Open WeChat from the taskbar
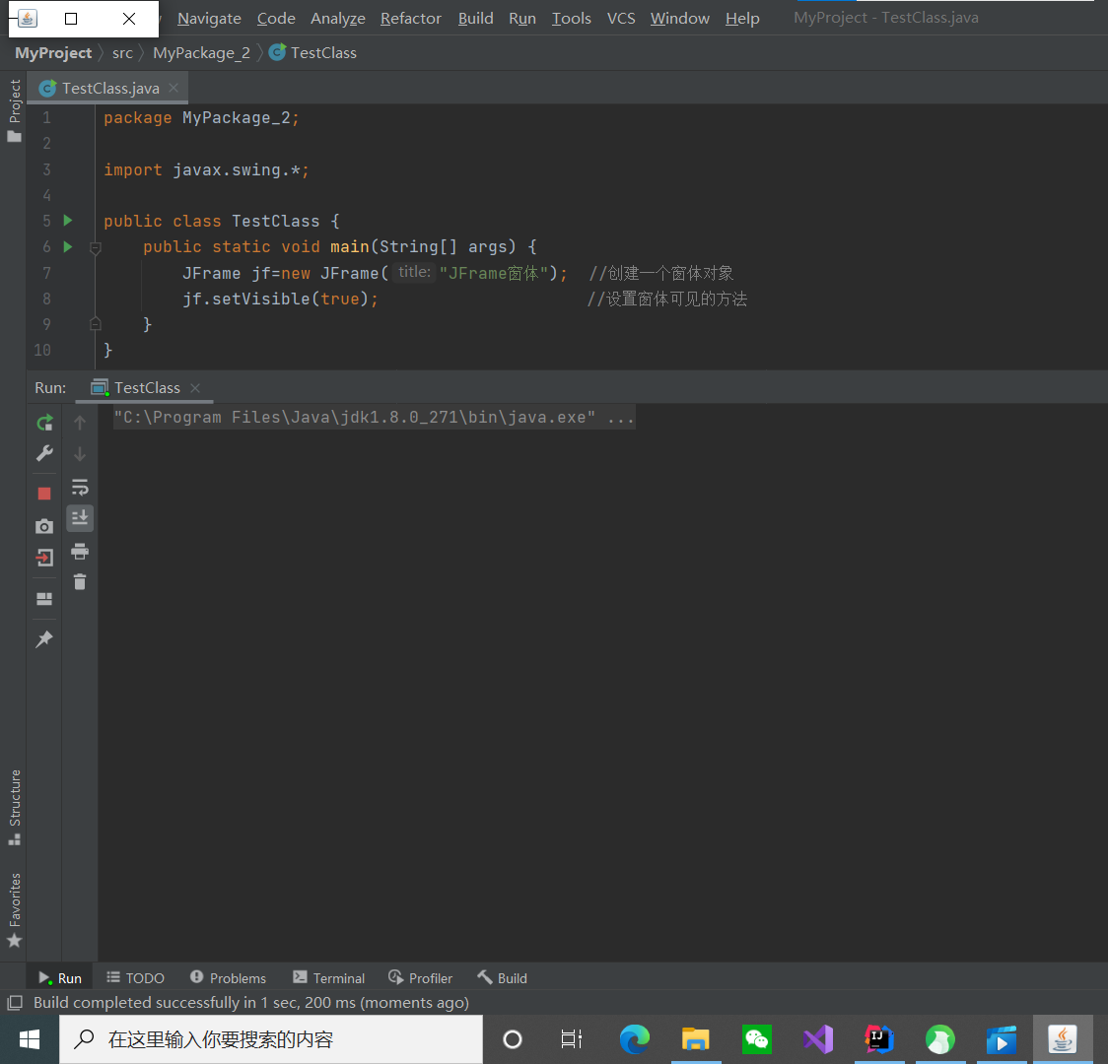The height and width of the screenshot is (1064, 1108). tap(757, 1039)
